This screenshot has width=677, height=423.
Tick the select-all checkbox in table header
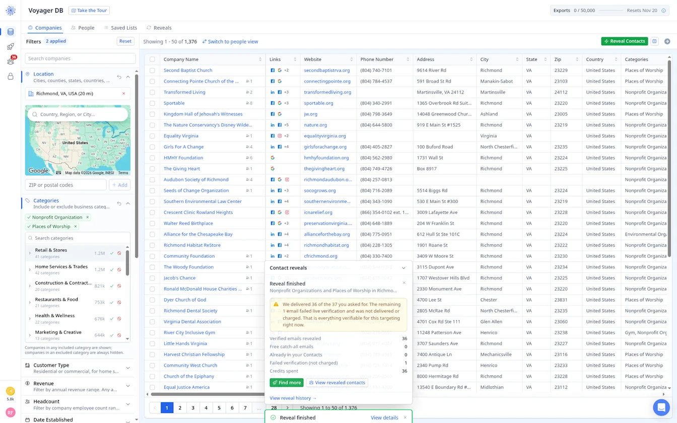tap(152, 59)
